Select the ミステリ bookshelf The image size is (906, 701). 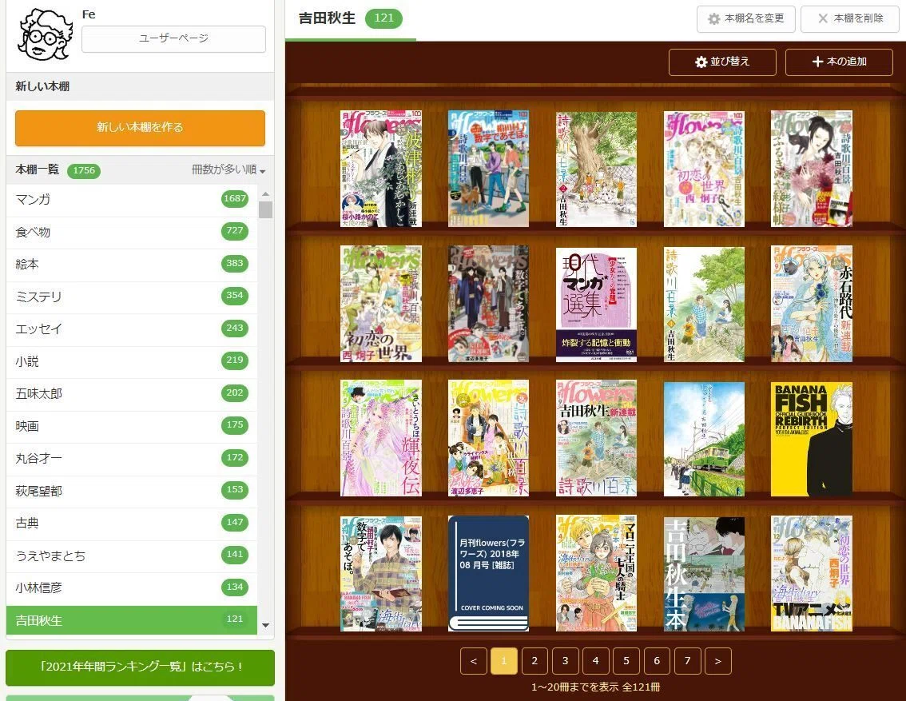click(132, 297)
